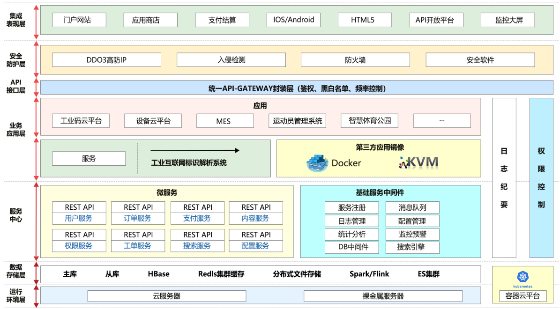Click the 从库 storage label

coord(112,274)
